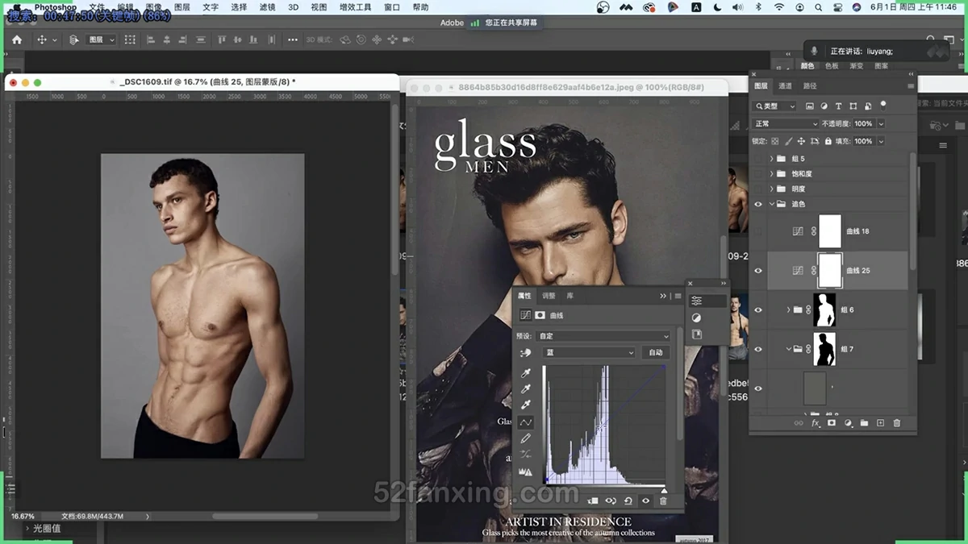Delete the selected layer with trash icon
968x544 pixels.
[x=896, y=423]
